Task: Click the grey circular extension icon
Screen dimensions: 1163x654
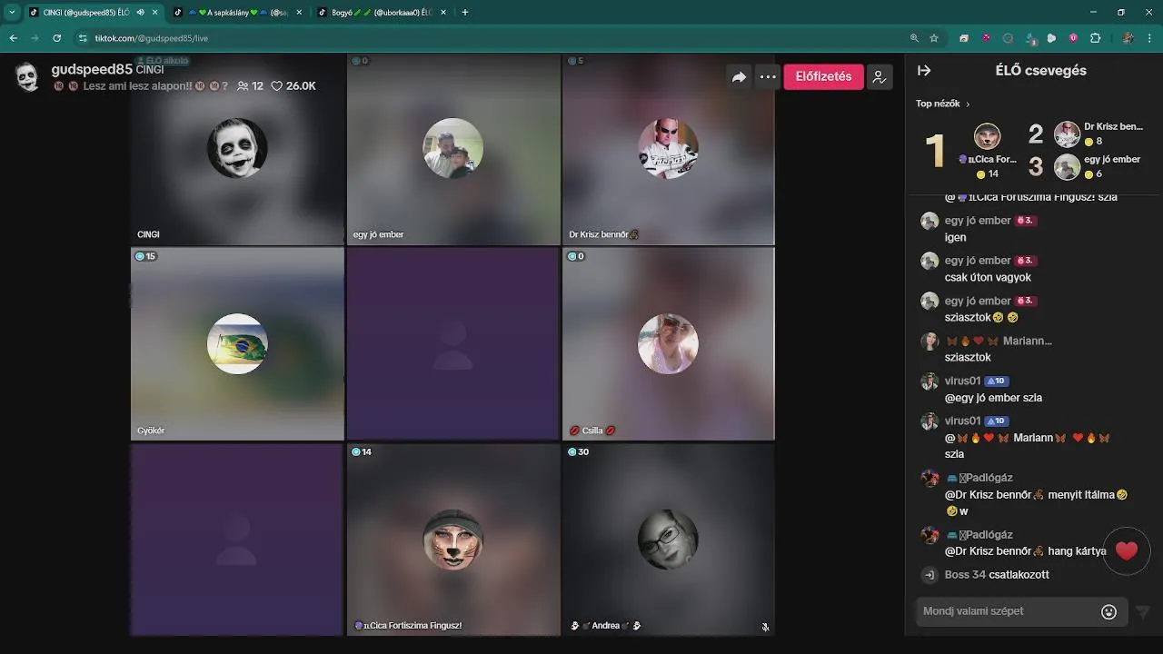Action: [1008, 38]
